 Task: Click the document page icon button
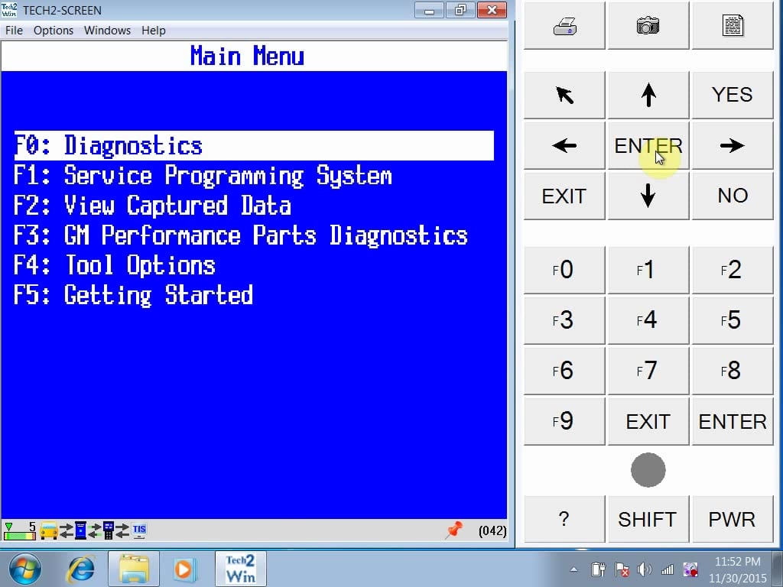732,25
